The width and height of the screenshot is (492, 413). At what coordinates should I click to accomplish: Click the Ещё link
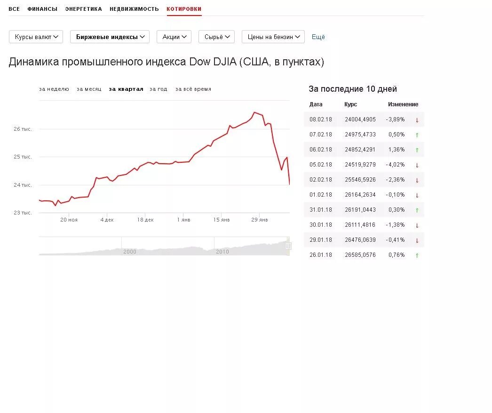click(x=318, y=37)
